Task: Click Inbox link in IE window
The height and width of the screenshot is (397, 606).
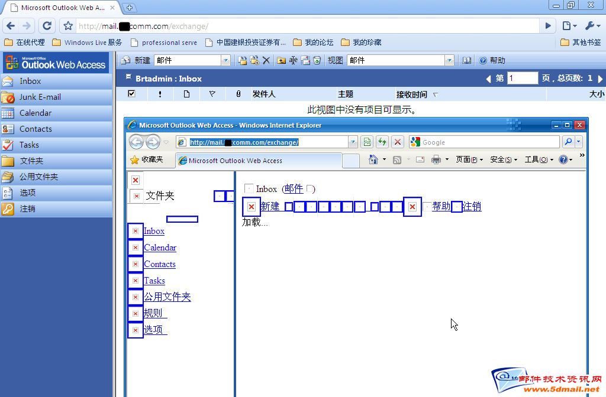Action: pyautogui.click(x=154, y=231)
